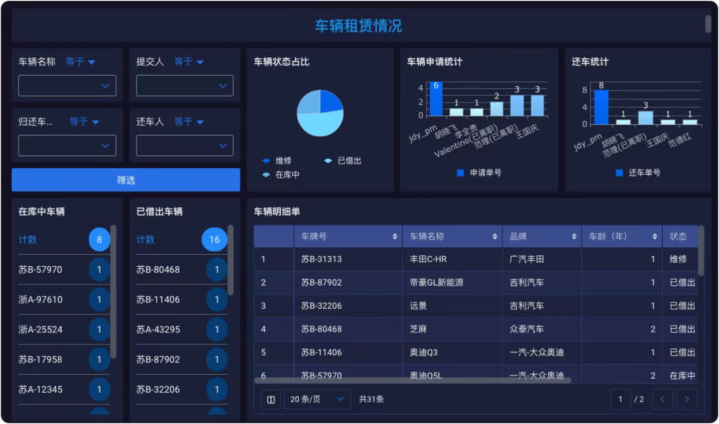Open the 20 条/页 page size dropdown
Viewport: 719px width, 424px height.
[x=317, y=399]
